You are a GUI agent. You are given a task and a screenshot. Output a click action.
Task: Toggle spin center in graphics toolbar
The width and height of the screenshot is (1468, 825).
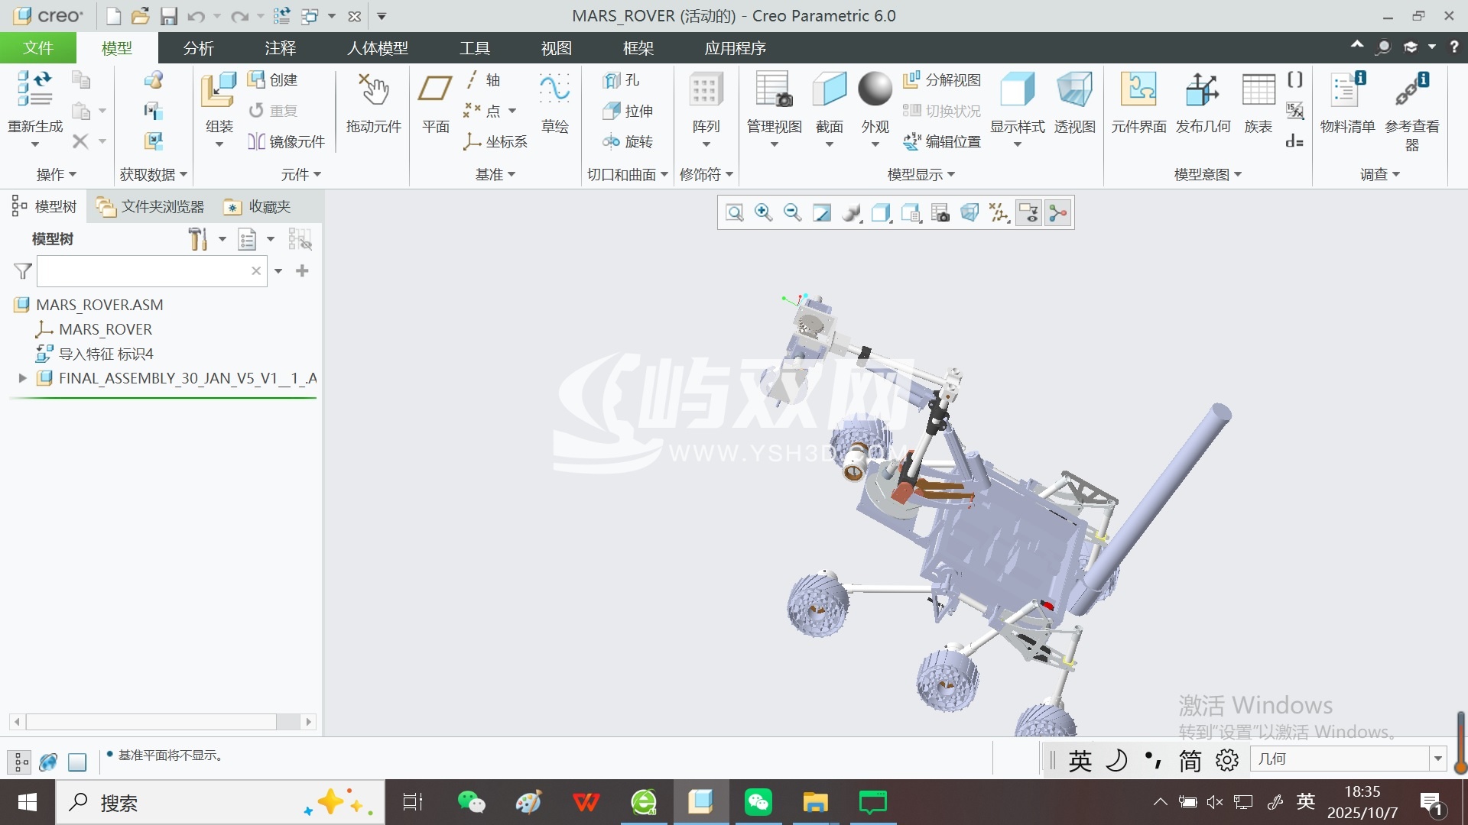pyautogui.click(x=1058, y=213)
